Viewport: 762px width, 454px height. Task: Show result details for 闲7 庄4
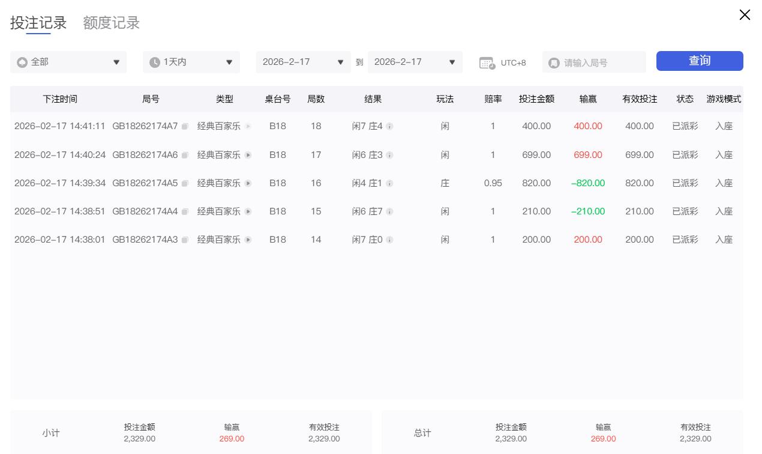(389, 127)
